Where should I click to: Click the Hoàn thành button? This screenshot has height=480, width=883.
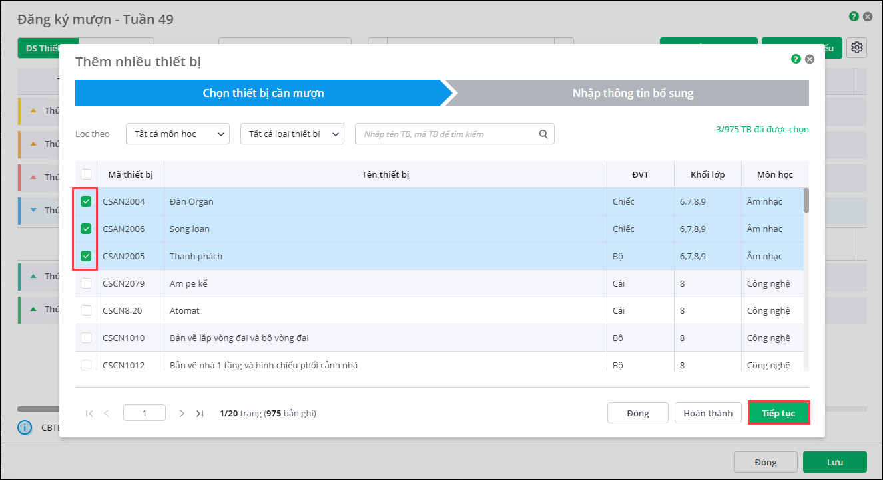[708, 413]
